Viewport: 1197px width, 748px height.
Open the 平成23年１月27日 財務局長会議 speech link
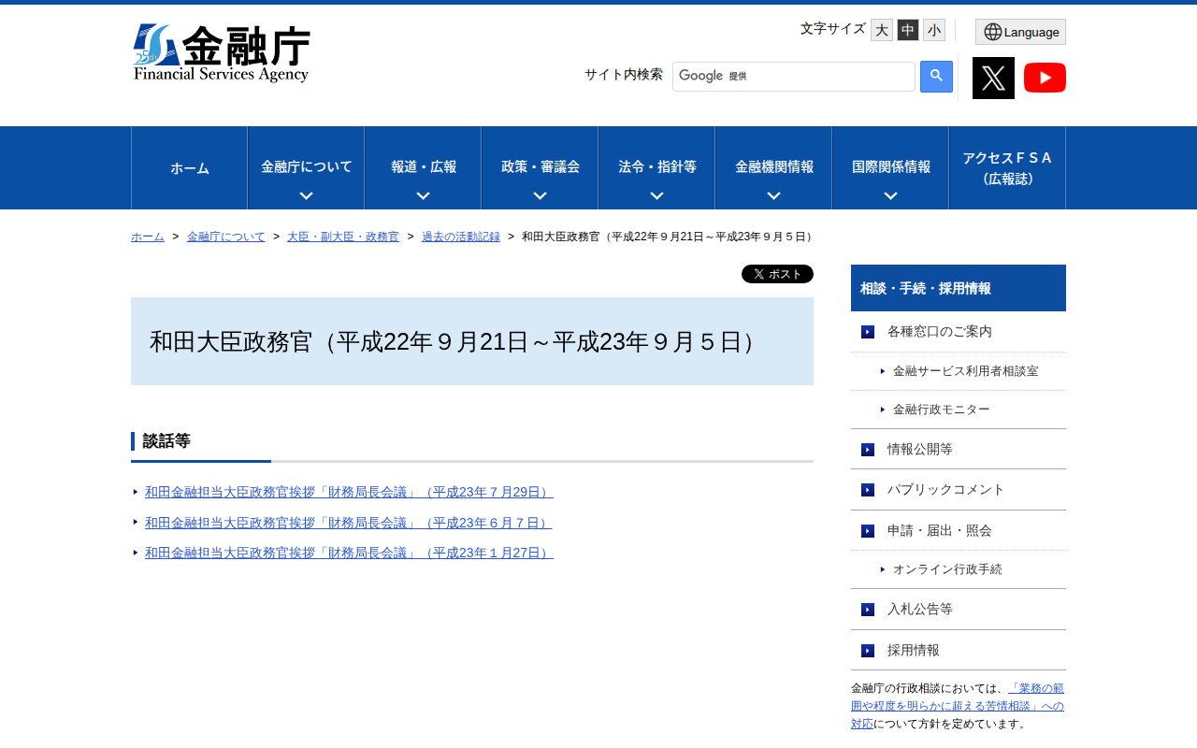349,553
